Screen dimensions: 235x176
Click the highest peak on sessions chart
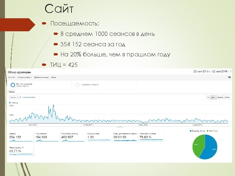(53, 105)
